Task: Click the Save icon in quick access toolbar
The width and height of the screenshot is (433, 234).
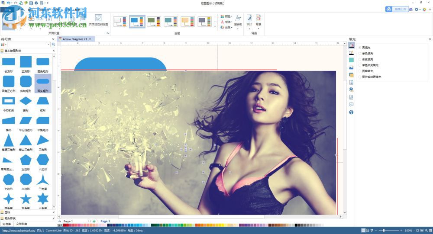Action: [x=31, y=3]
